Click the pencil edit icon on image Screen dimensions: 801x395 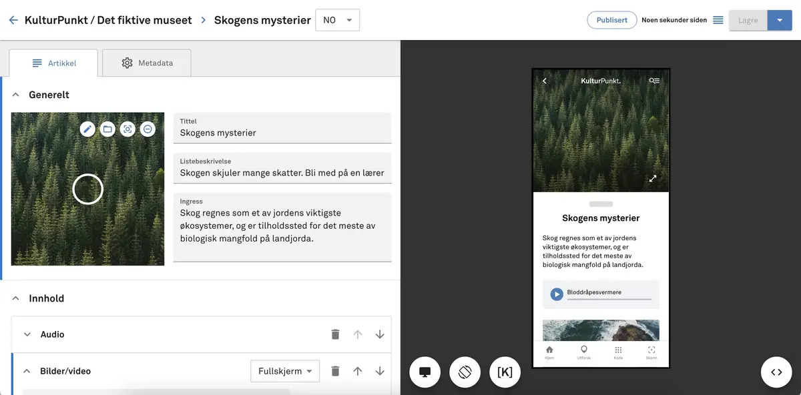coord(87,129)
